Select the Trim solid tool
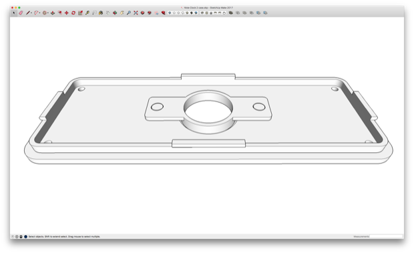Image resolution: width=414 pixels, height=253 pixels. click(258, 13)
